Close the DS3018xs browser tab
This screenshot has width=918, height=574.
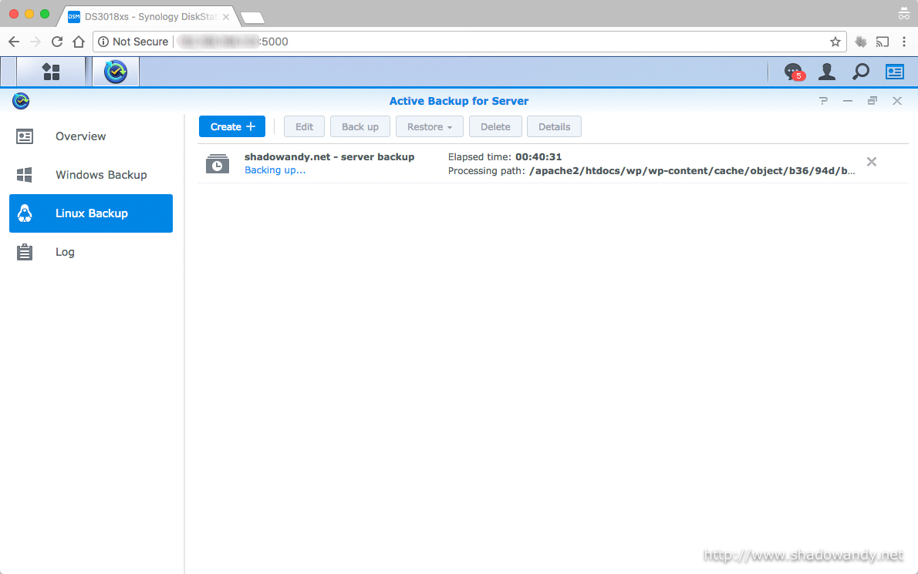[226, 17]
